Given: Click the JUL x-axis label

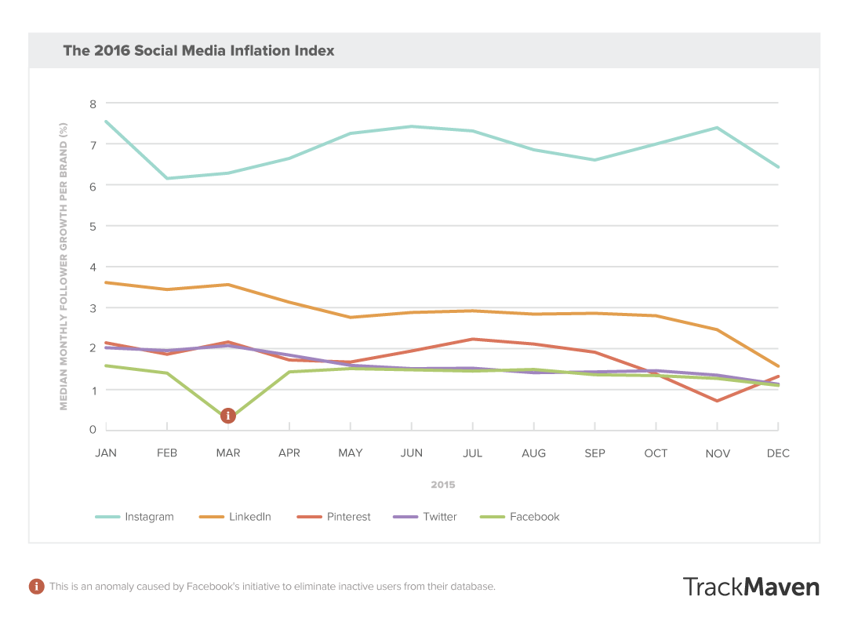Looking at the screenshot, I should [473, 453].
